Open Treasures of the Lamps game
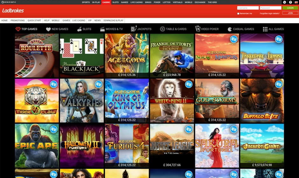 [x=262, y=55]
